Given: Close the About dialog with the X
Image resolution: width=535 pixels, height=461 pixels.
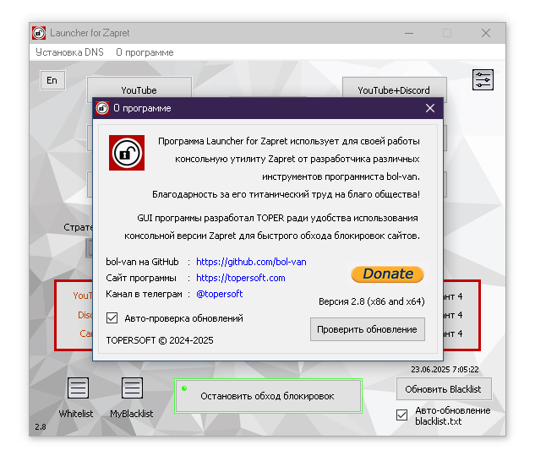Looking at the screenshot, I should [x=430, y=108].
